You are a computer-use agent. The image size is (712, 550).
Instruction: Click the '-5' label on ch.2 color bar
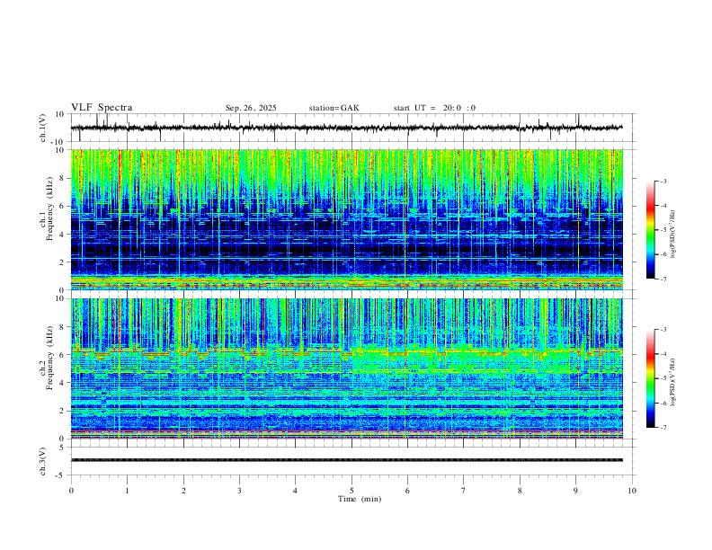pos(663,378)
